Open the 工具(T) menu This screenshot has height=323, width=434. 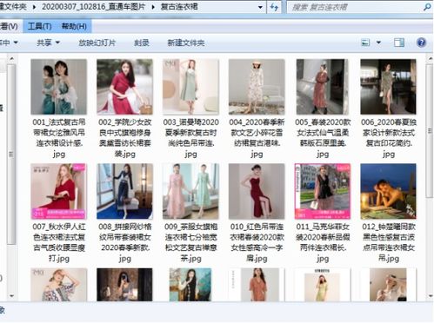40,26
